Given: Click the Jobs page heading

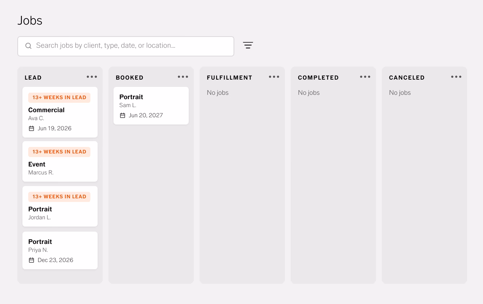Looking at the screenshot, I should 30,21.
